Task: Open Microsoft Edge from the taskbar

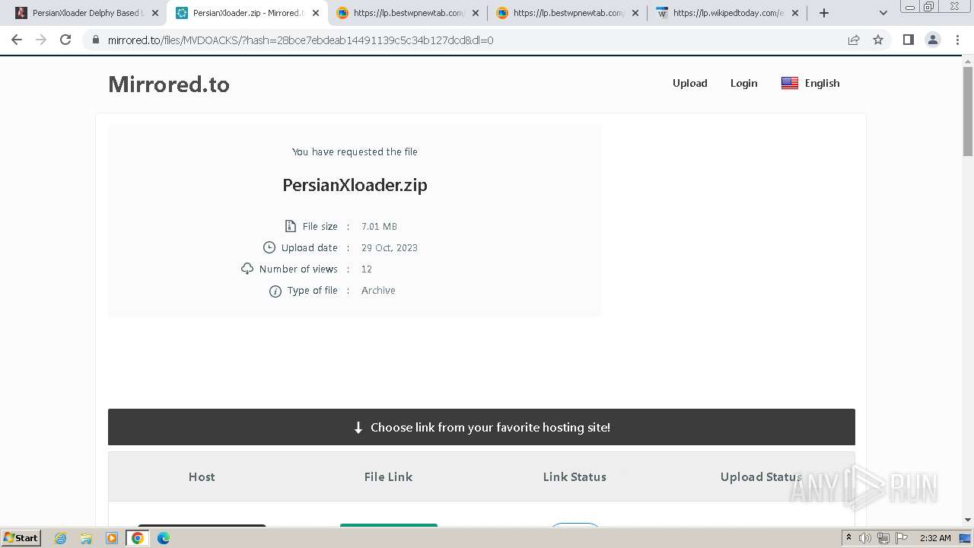Action: 163,538
